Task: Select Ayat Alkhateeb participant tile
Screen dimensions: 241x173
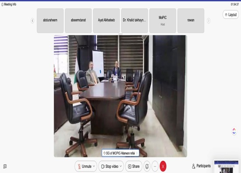Action: 106,21
